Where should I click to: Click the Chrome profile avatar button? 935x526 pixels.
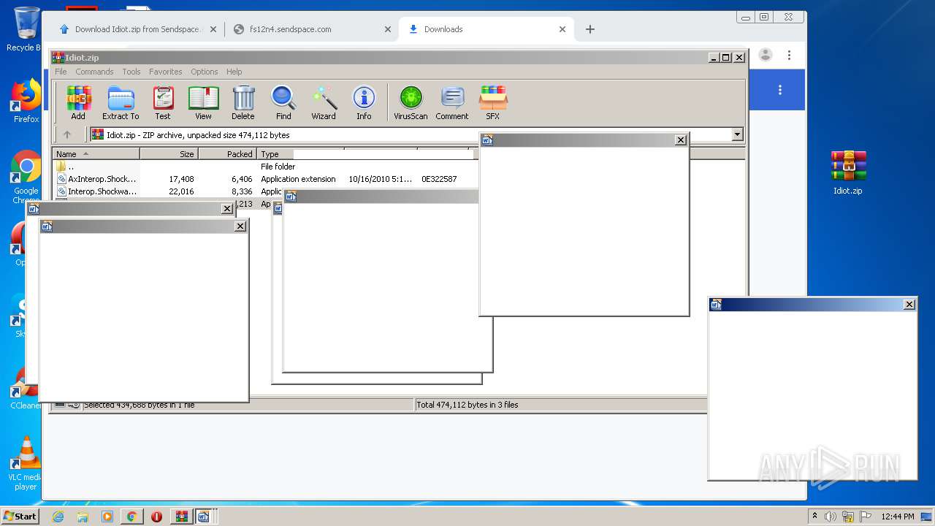pyautogui.click(x=766, y=55)
